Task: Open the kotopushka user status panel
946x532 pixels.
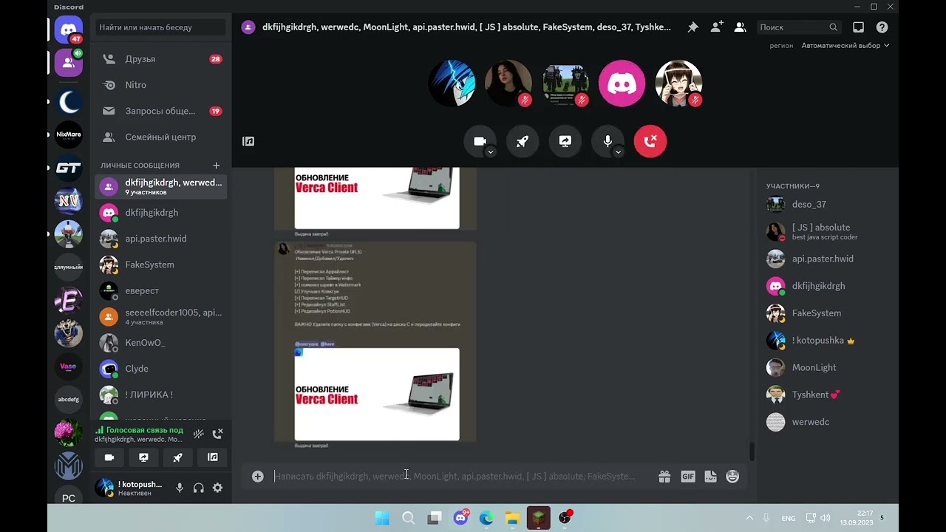Action: [130, 488]
